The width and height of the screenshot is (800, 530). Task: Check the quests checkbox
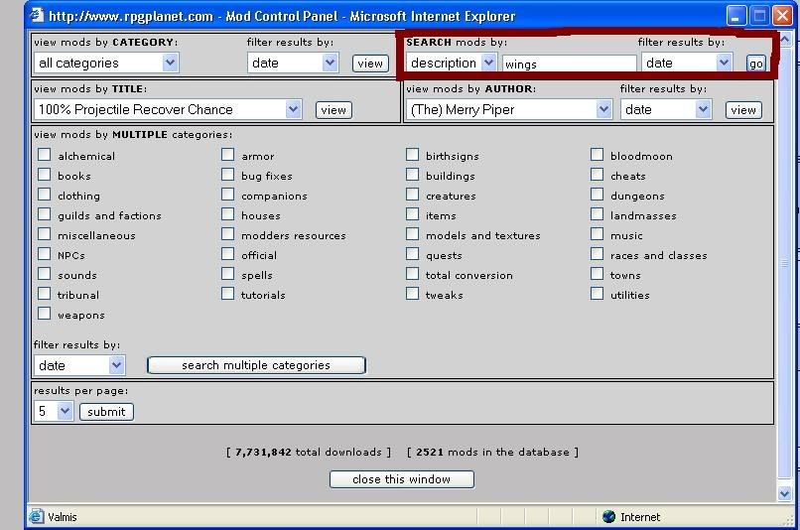412,254
